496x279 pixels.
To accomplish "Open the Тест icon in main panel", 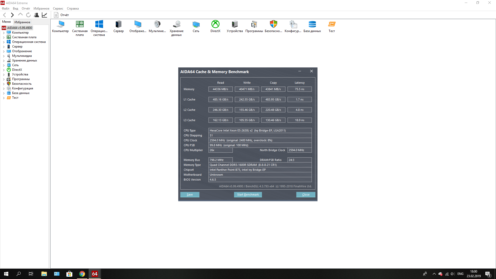I will coord(331,25).
